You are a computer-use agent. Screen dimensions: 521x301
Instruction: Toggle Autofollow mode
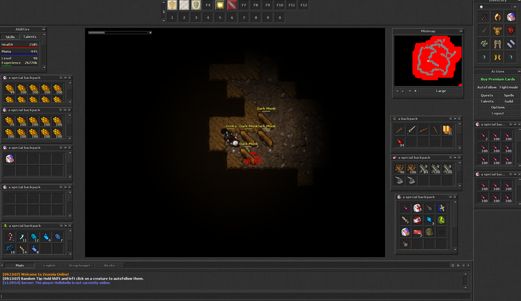pos(487,87)
